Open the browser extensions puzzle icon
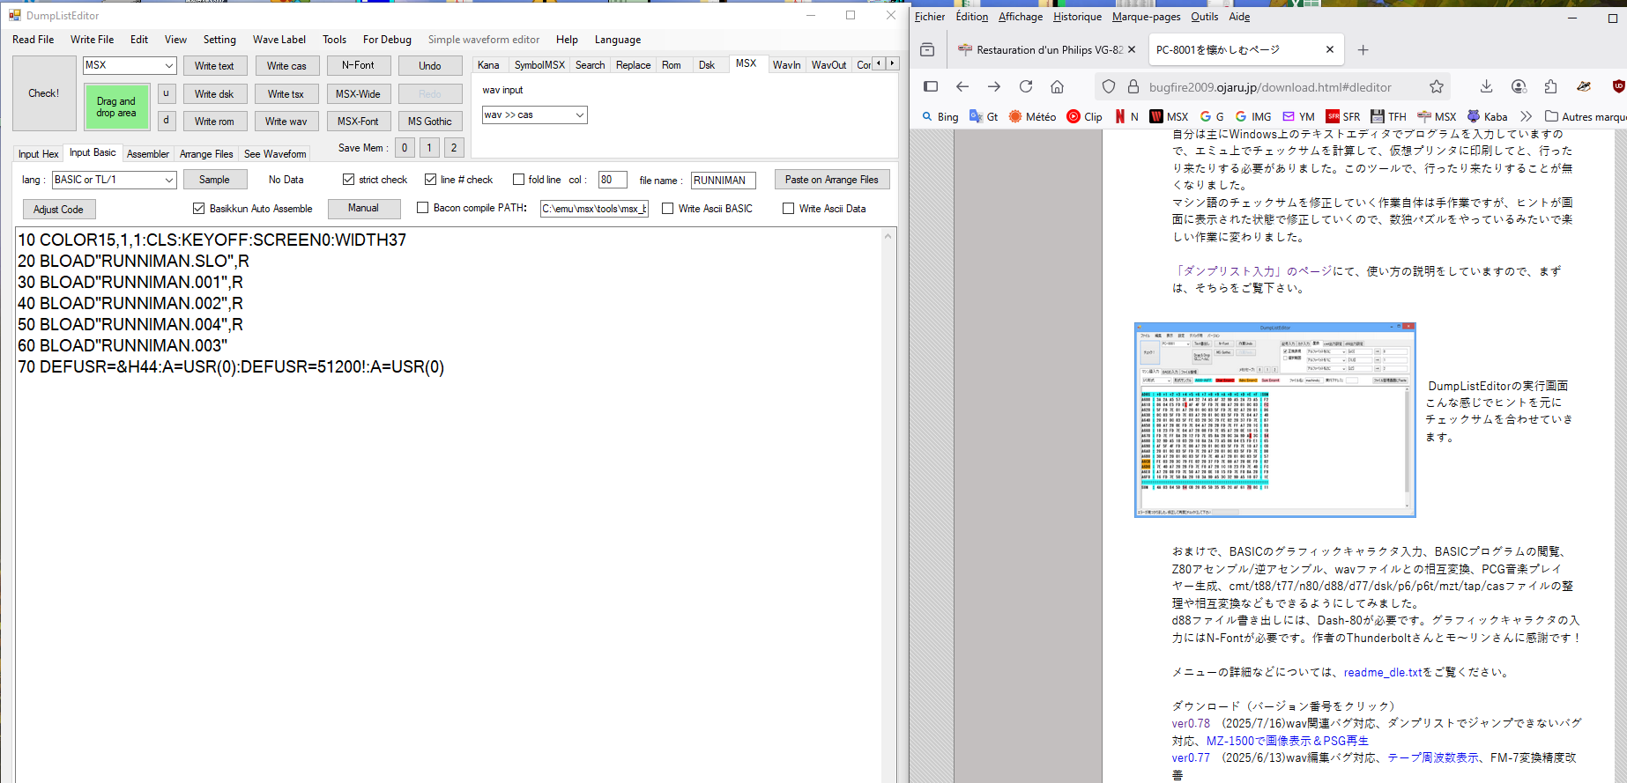The width and height of the screenshot is (1627, 783). click(x=1550, y=86)
